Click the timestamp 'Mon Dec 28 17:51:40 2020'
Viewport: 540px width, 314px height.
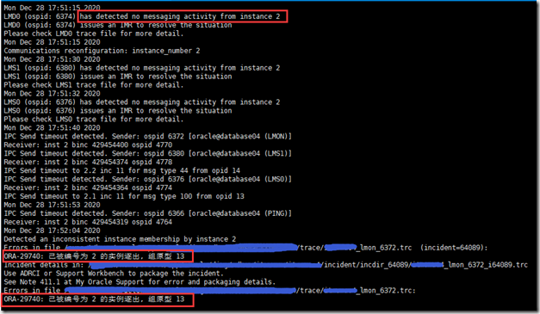tap(52, 128)
